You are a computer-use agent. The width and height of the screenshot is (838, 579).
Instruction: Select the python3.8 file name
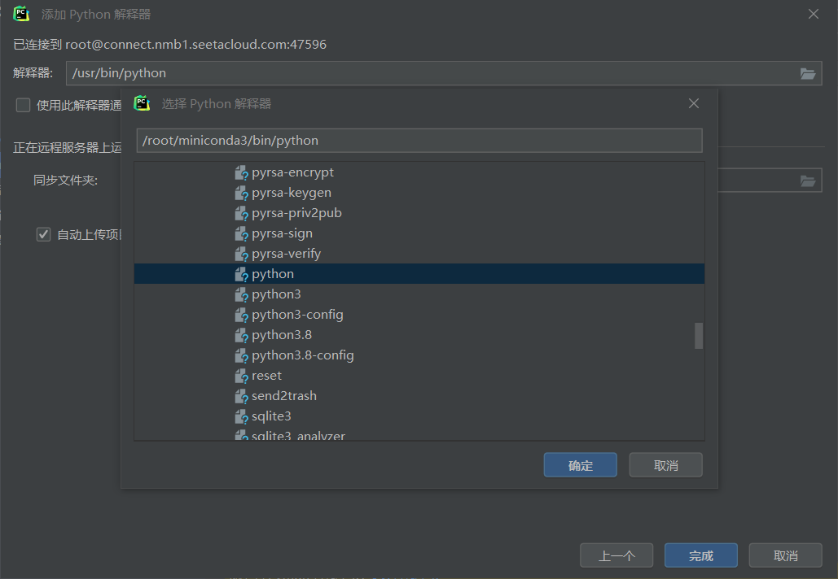pos(282,334)
